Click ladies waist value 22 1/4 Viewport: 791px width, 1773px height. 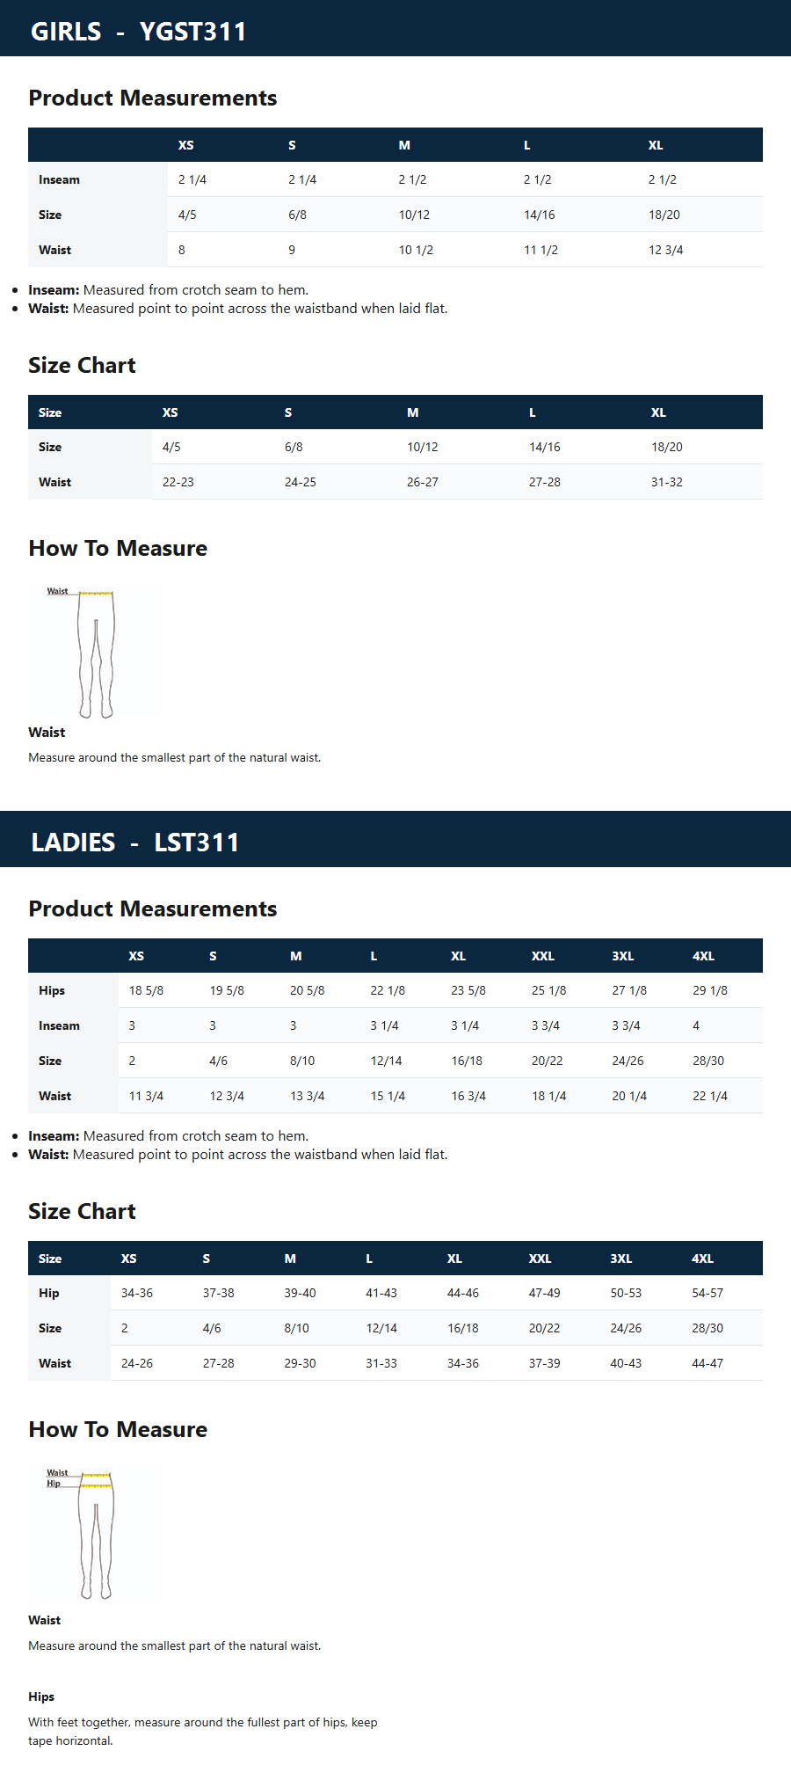coord(710,1096)
